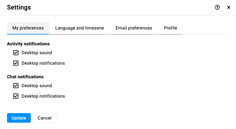Close the Settings dialog with the X

(x=228, y=7)
